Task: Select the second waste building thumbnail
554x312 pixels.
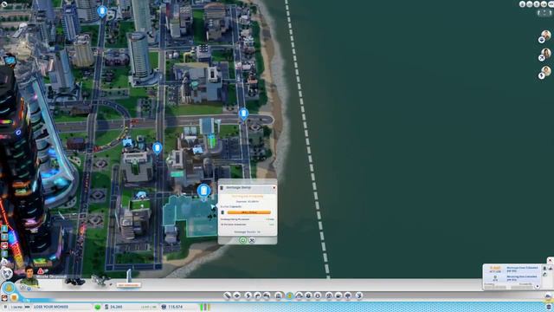Action: pyautogui.click(x=100, y=280)
